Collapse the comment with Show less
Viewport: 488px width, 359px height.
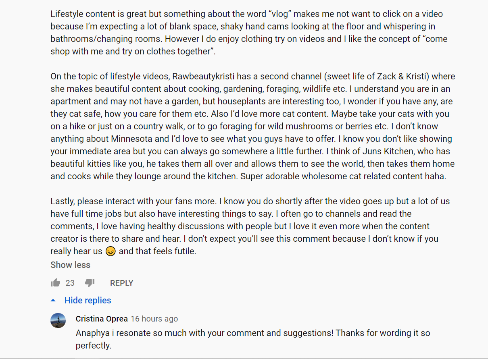pos(70,265)
